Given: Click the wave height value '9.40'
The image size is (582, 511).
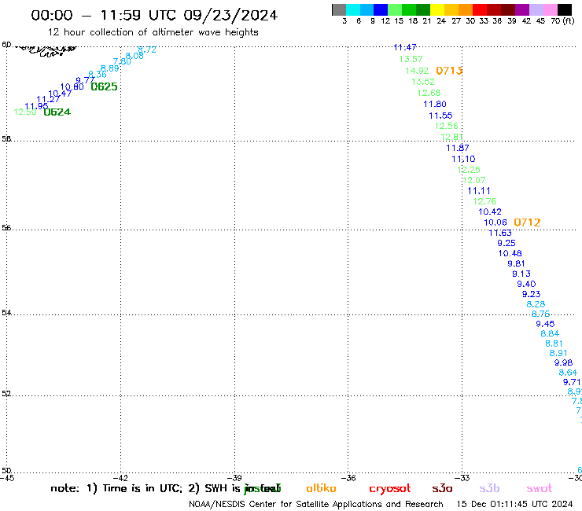Looking at the screenshot, I should coord(526,284).
